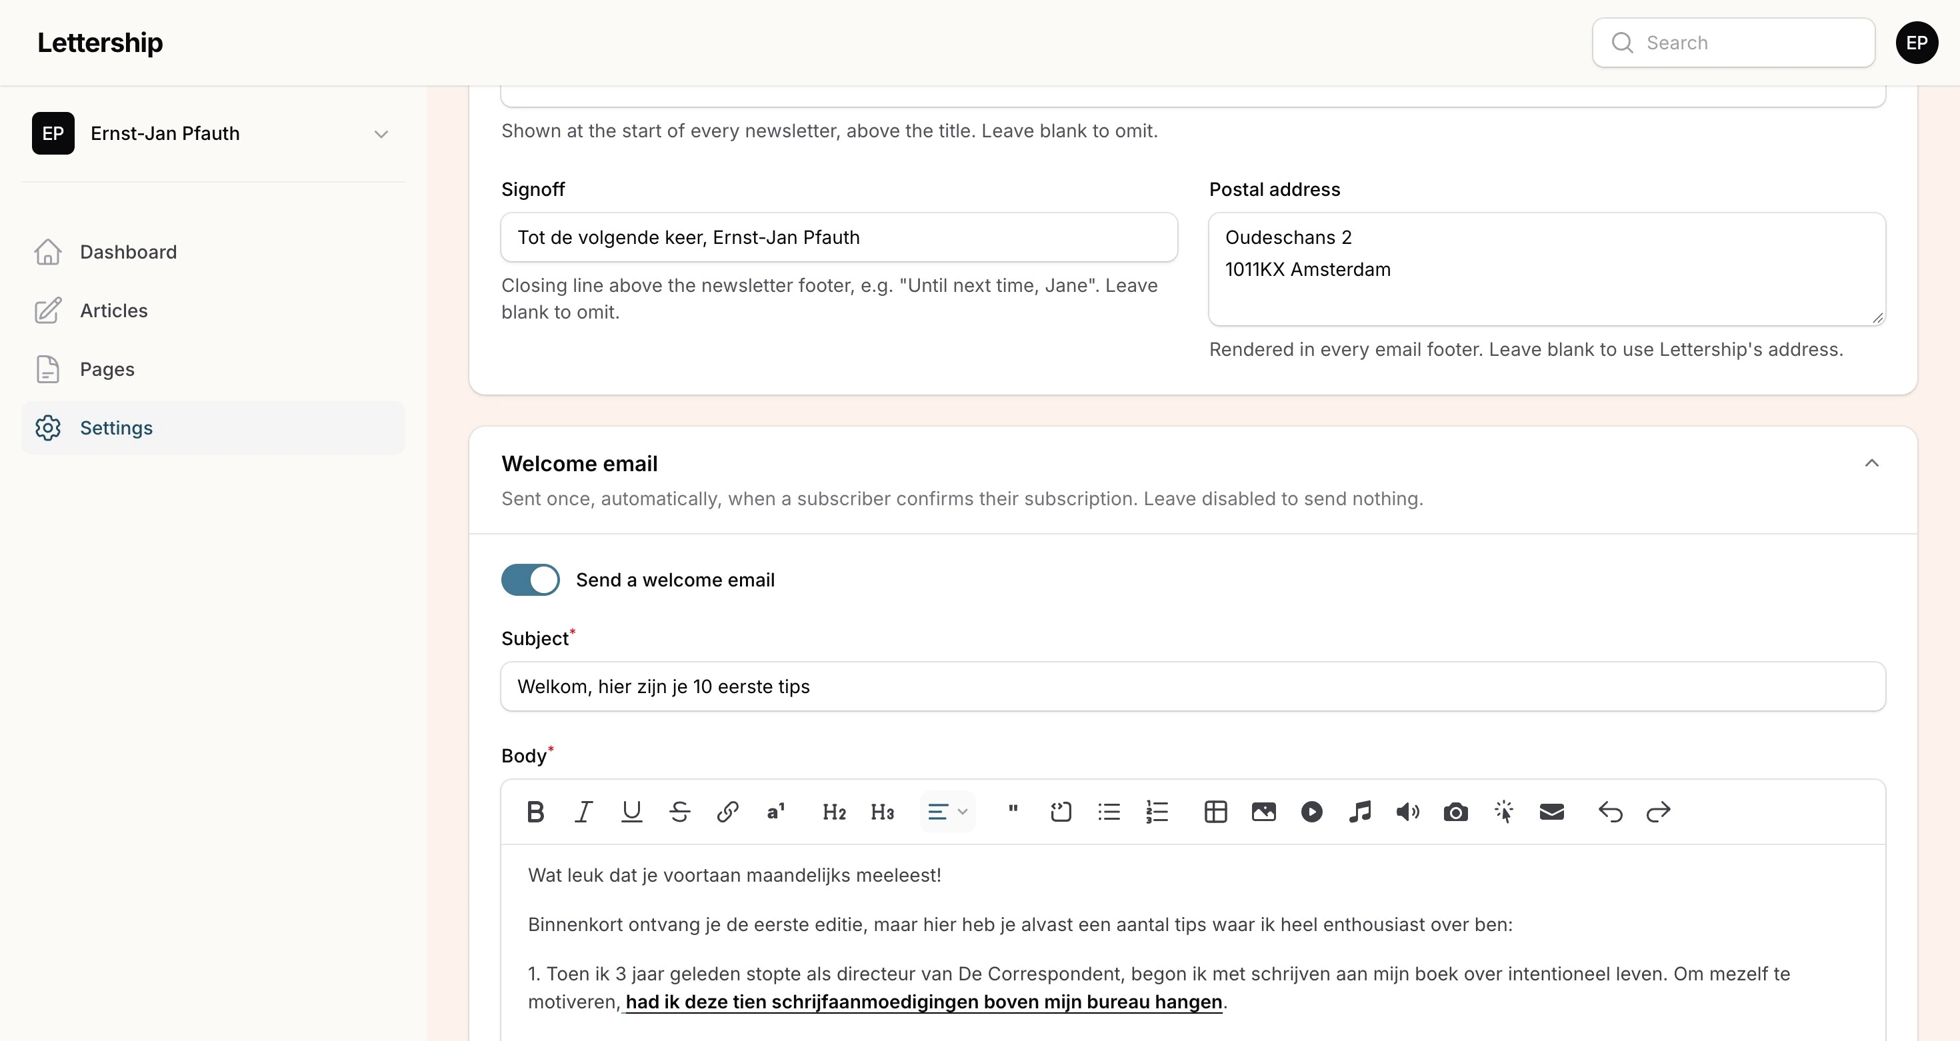Insert an image into the body

coord(1264,811)
